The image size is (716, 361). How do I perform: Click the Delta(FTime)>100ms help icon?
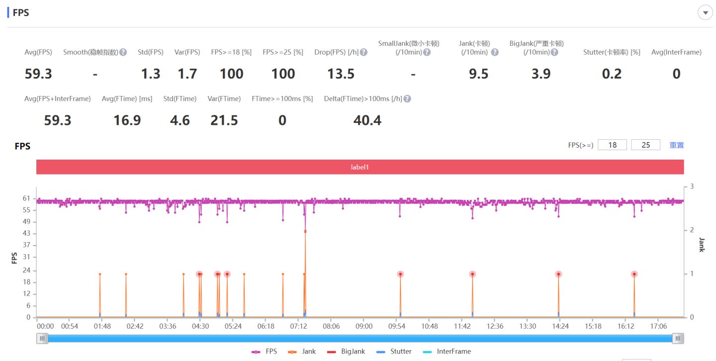point(407,99)
